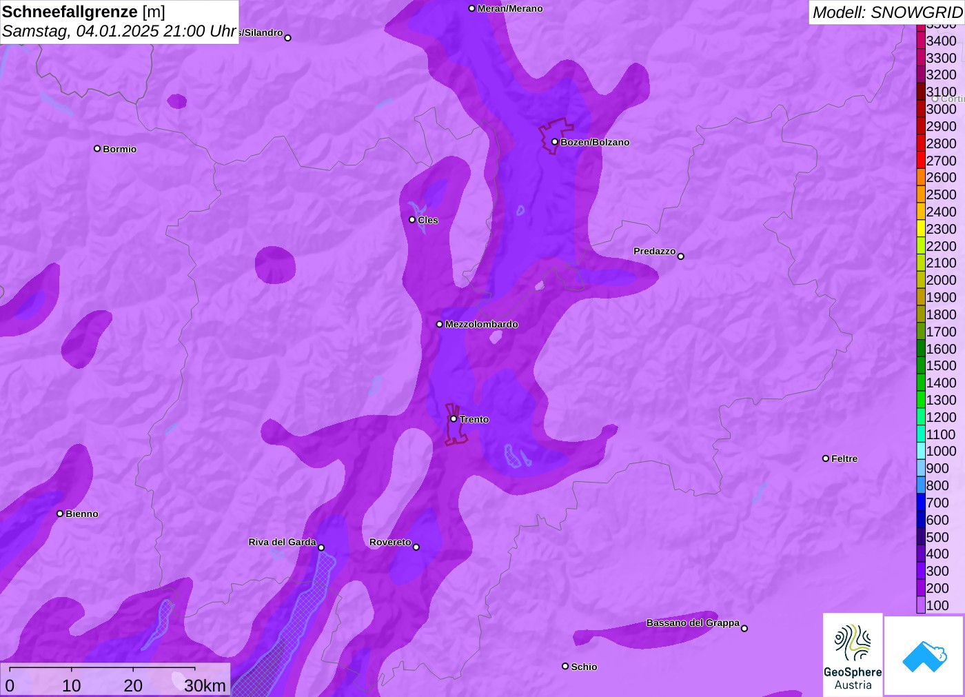965x697 pixels.
Task: Click the 10 mark on scale bar
Action: (x=72, y=685)
